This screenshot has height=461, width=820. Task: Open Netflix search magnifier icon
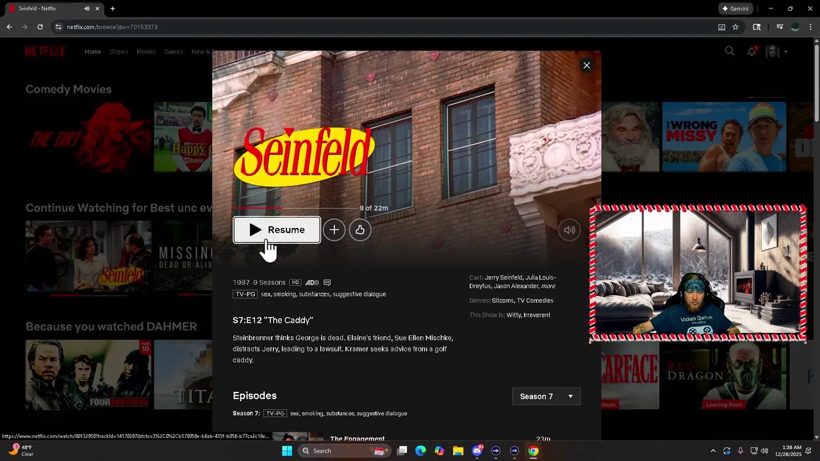pos(730,51)
